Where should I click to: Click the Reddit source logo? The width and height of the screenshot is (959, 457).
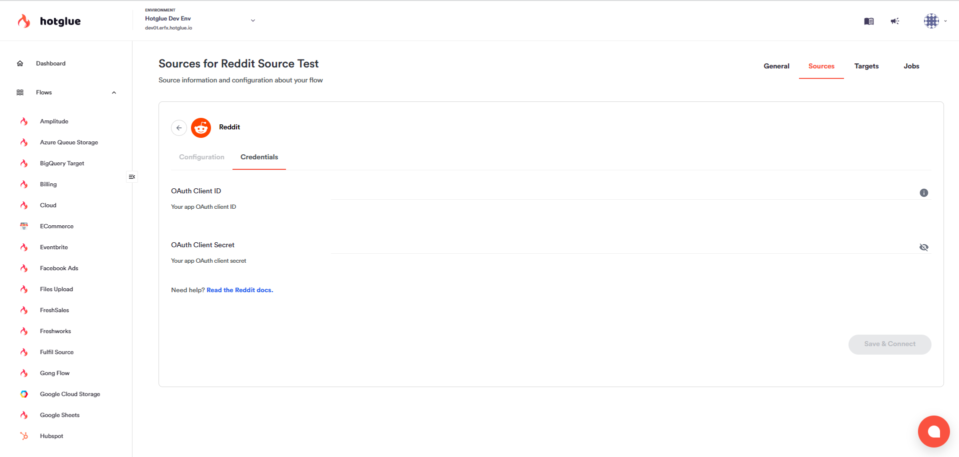coord(201,128)
